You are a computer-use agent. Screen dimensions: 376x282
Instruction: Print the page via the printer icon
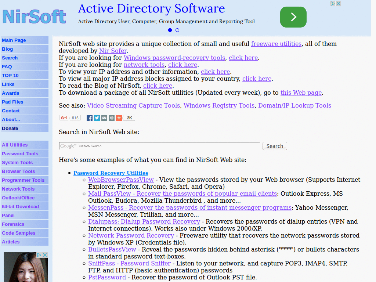112,118
